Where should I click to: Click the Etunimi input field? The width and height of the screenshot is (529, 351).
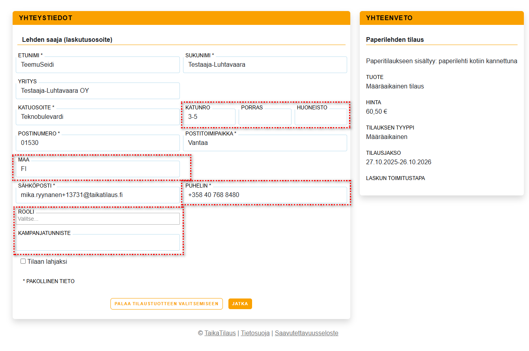[98, 65]
